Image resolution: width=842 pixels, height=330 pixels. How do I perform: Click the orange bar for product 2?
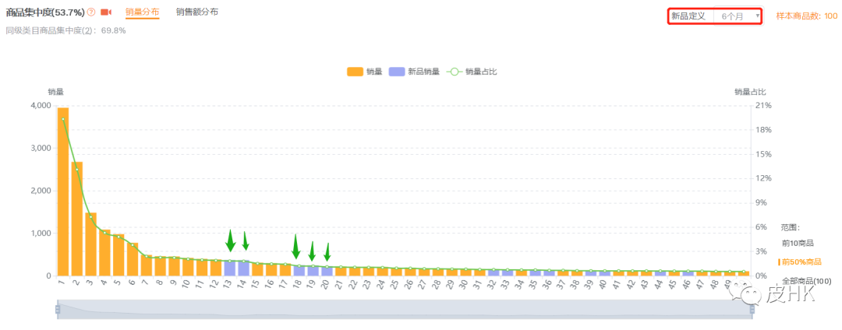click(77, 219)
